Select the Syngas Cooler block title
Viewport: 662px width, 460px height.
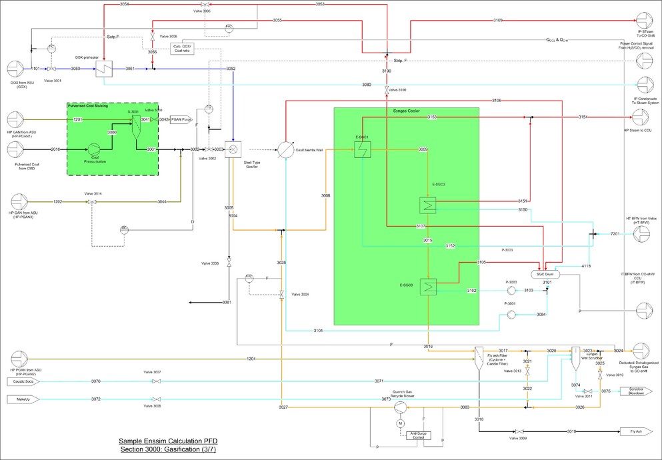(x=406, y=111)
